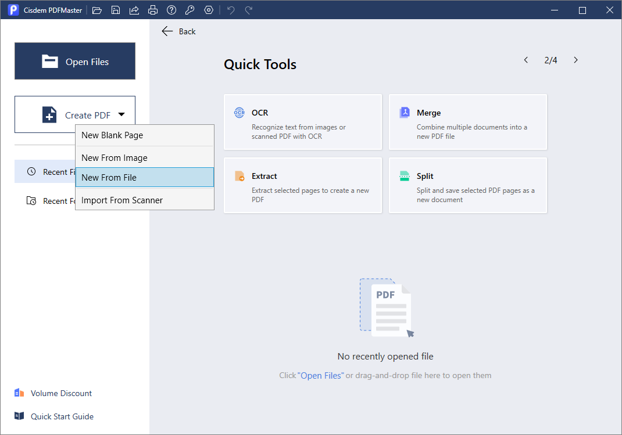Click the save icon in title bar
This screenshot has width=622, height=435.
tap(116, 10)
